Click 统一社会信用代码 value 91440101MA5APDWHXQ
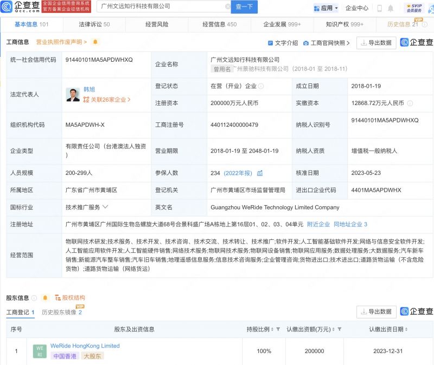Image resolution: width=434 pixels, height=365 pixels. coord(99,60)
